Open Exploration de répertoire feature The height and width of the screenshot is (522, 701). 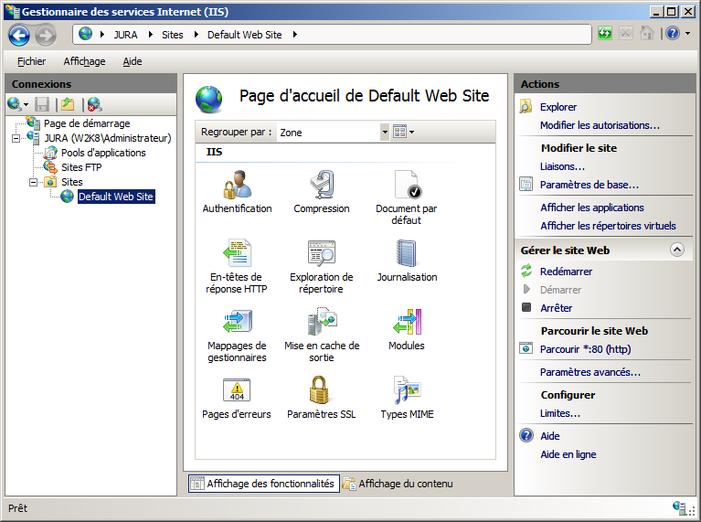point(321,253)
